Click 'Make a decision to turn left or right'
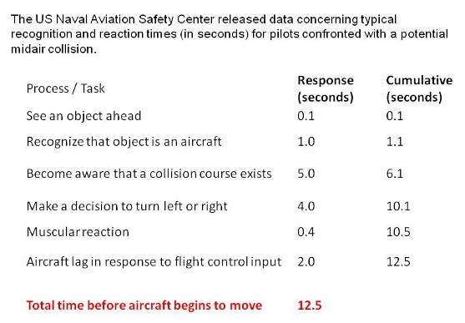The height and width of the screenshot is (323, 465). [127, 206]
